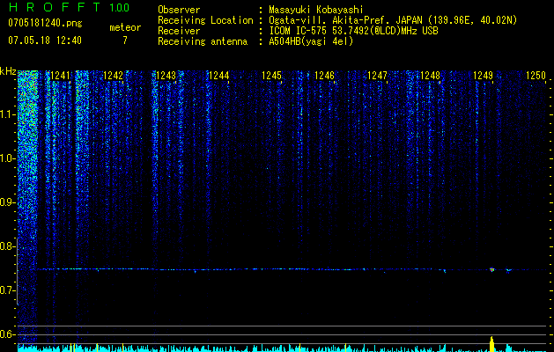This screenshot has height=352, width=554.
Task: Click the 1248 time marker
Action: click(430, 76)
